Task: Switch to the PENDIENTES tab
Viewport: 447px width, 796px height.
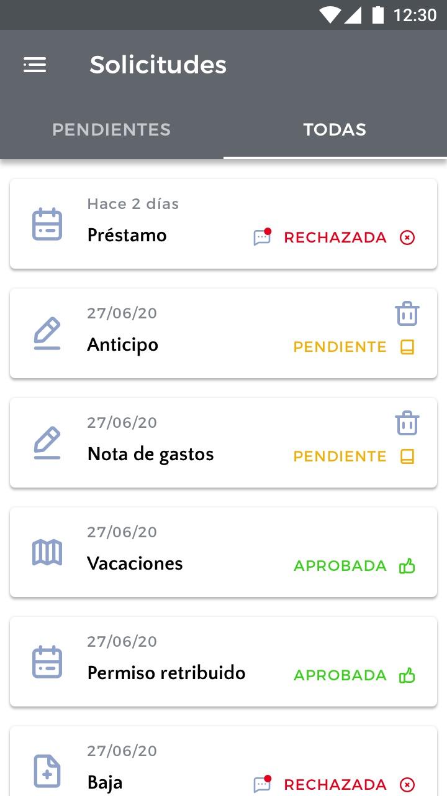Action: click(112, 129)
